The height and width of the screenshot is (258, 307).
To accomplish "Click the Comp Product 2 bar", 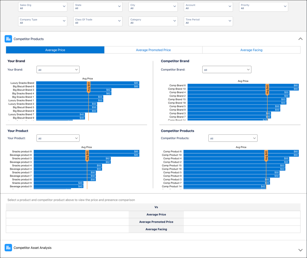I will pyautogui.click(x=236, y=162).
